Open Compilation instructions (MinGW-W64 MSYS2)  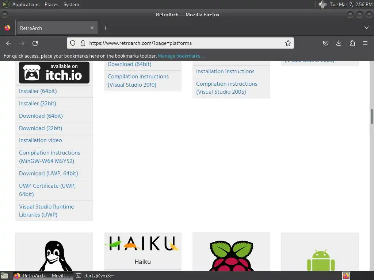pyautogui.click(x=50, y=157)
